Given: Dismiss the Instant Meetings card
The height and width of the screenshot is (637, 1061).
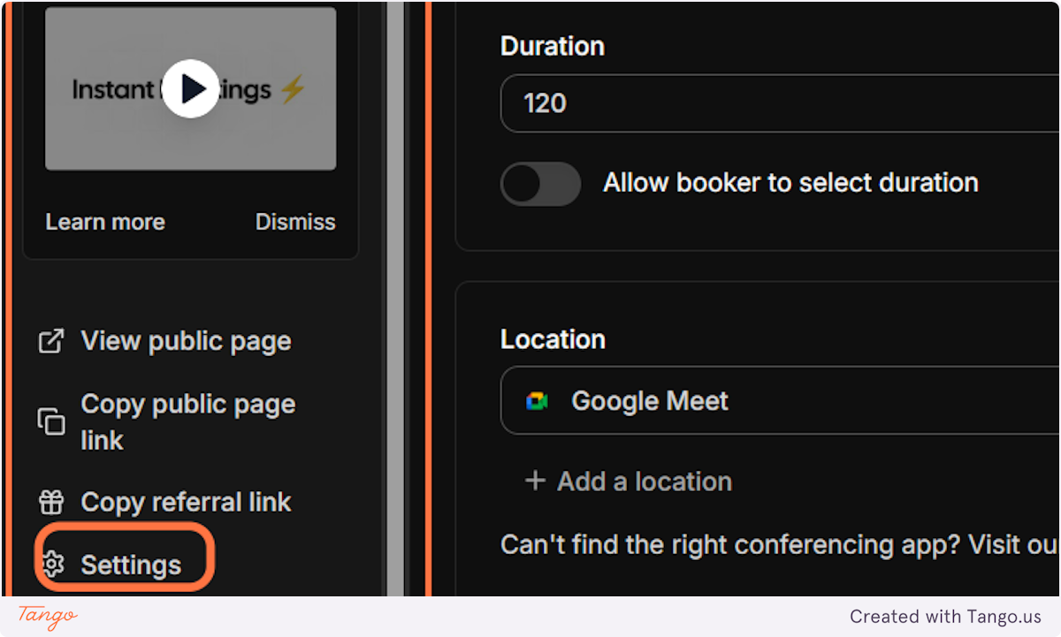Looking at the screenshot, I should tap(295, 222).
